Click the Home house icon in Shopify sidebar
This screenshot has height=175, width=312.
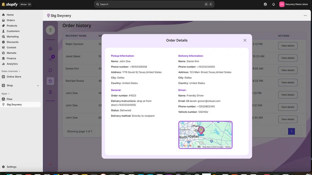(4, 15)
